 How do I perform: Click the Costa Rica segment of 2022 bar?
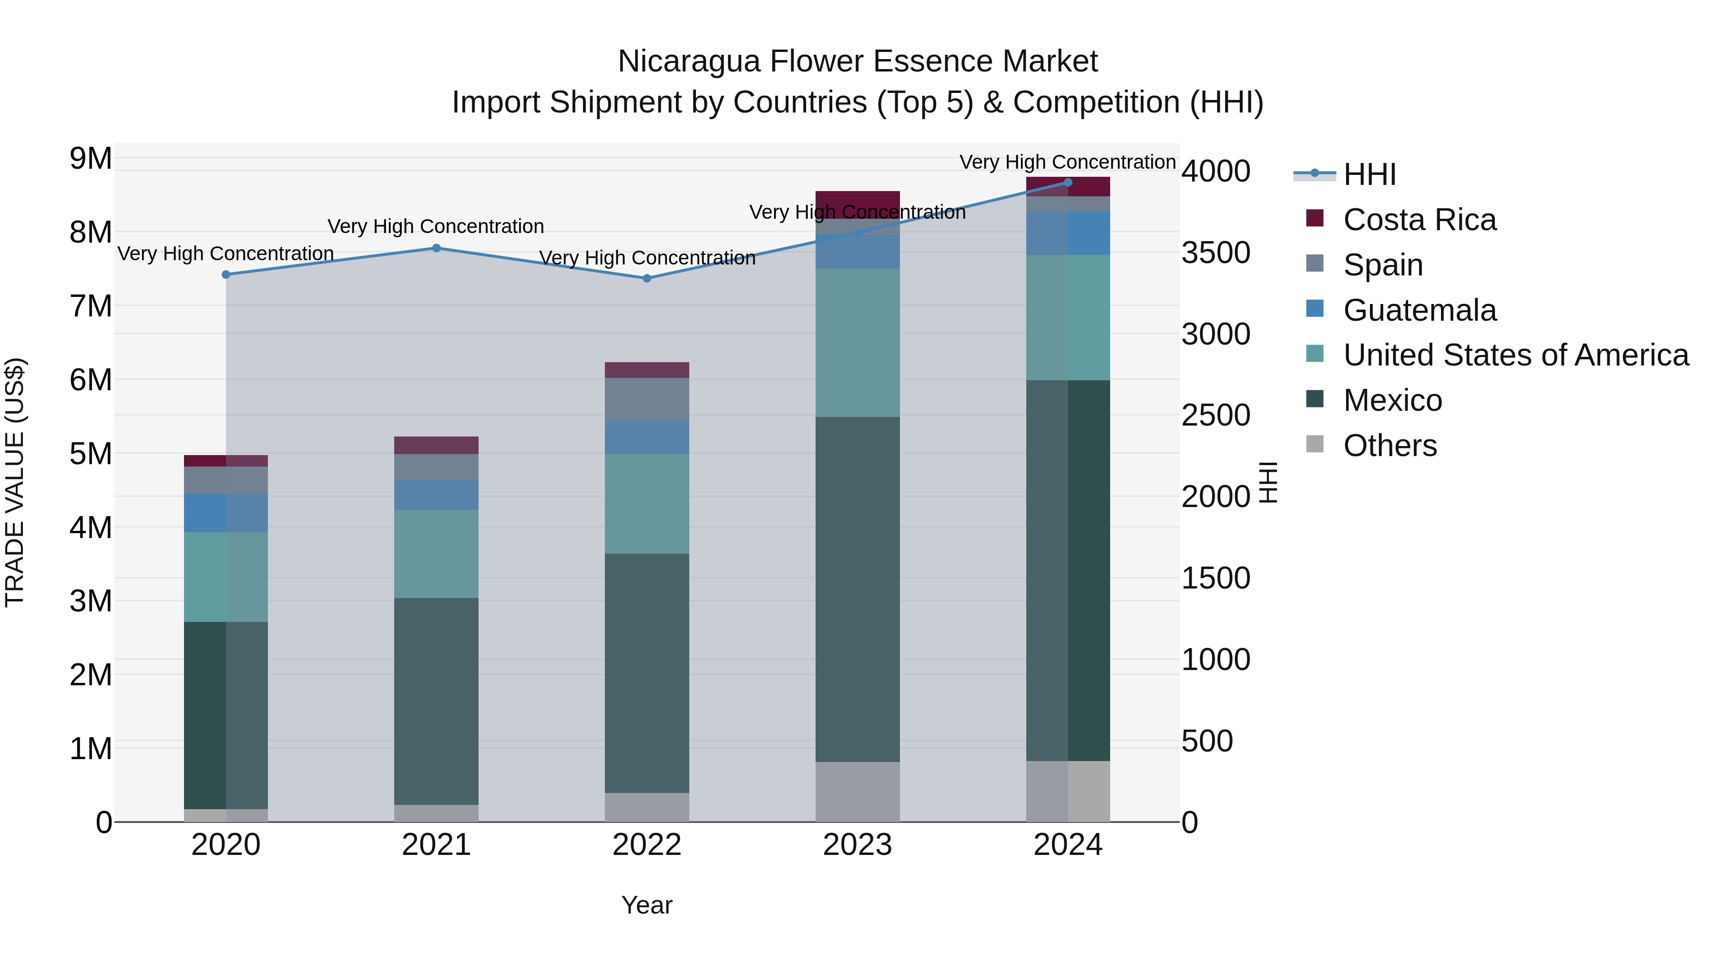point(647,370)
